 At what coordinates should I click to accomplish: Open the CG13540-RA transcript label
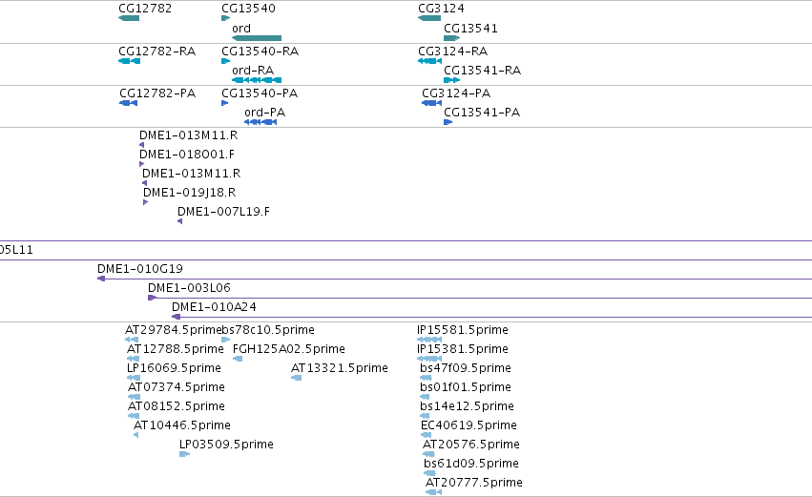260,52
